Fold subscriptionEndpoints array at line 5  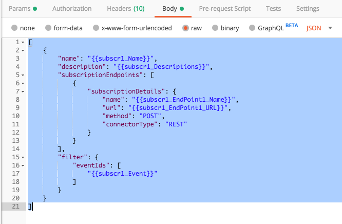click(x=23, y=75)
